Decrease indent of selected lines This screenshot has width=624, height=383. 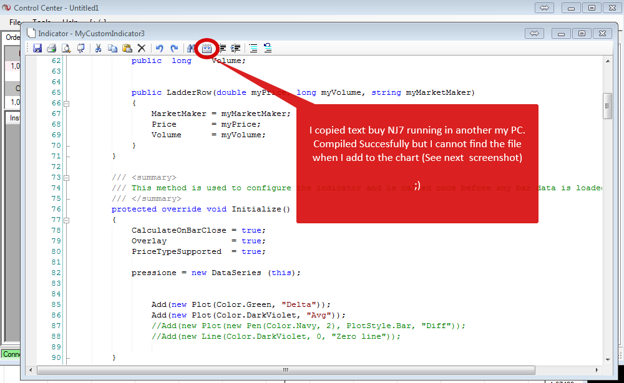(x=223, y=49)
